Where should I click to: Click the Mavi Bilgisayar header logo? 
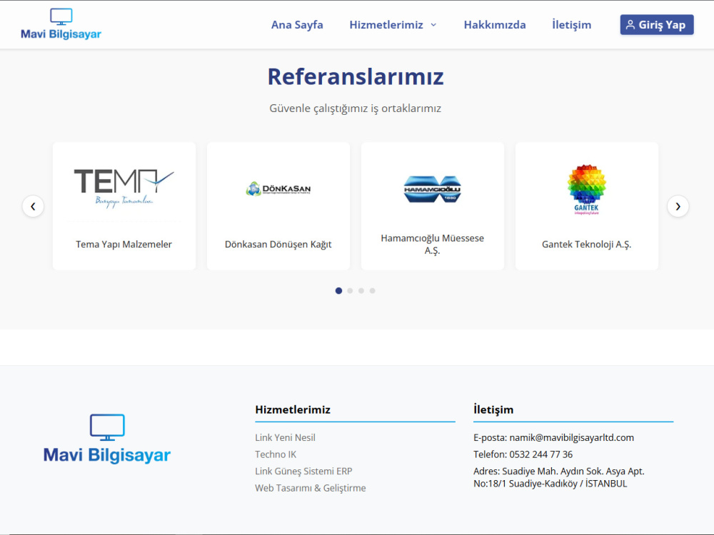tap(61, 24)
